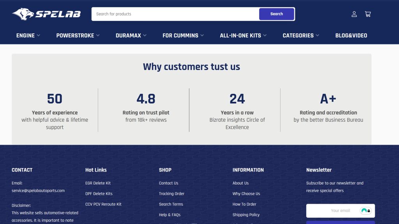Viewport: 399px width, 224px height.
Task: Click the 'Hot Links' footer heading
Action: [x=96, y=170]
